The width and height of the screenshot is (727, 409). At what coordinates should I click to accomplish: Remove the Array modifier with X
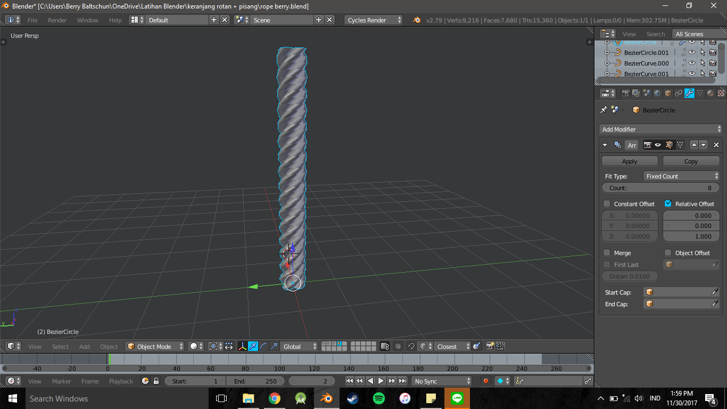(716, 145)
